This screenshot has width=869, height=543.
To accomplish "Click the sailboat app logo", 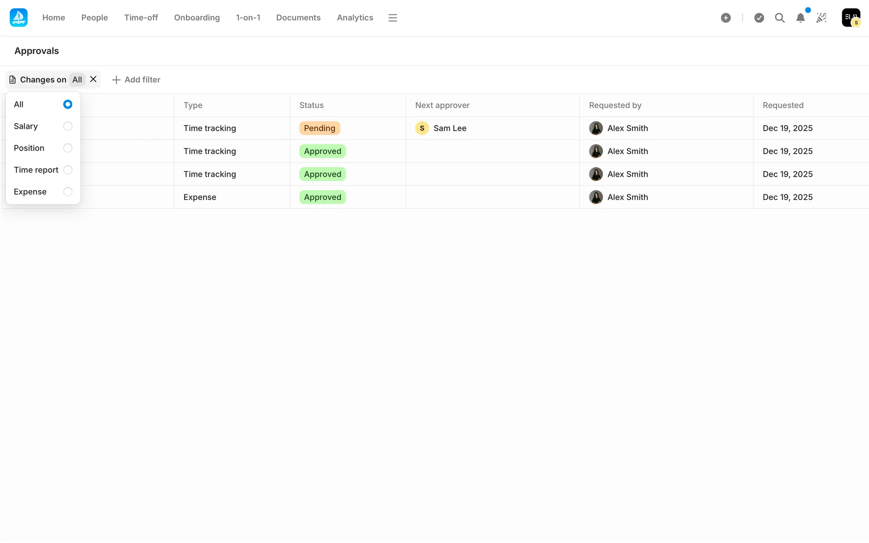I will tap(19, 18).
